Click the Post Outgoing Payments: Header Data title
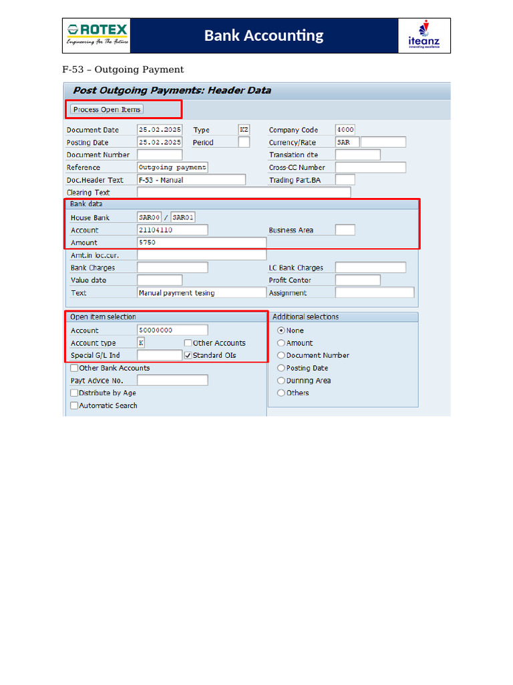 click(172, 90)
